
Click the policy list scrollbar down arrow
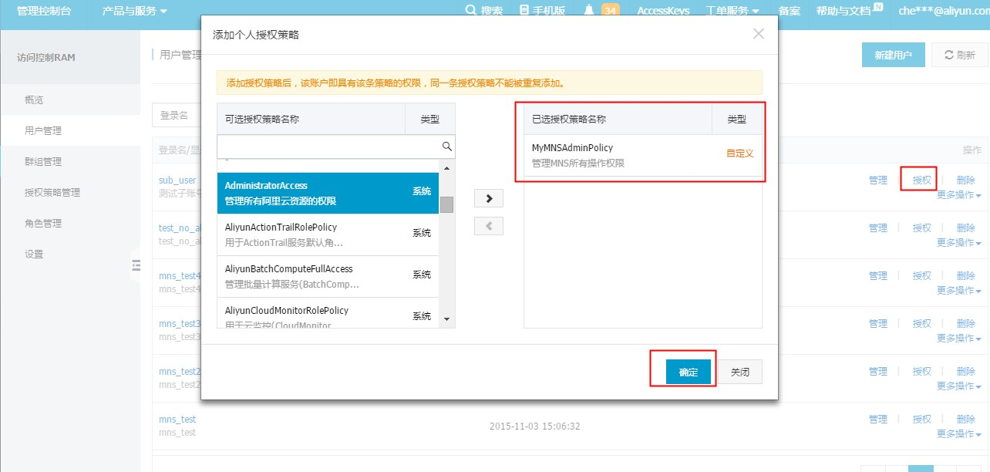[446, 319]
